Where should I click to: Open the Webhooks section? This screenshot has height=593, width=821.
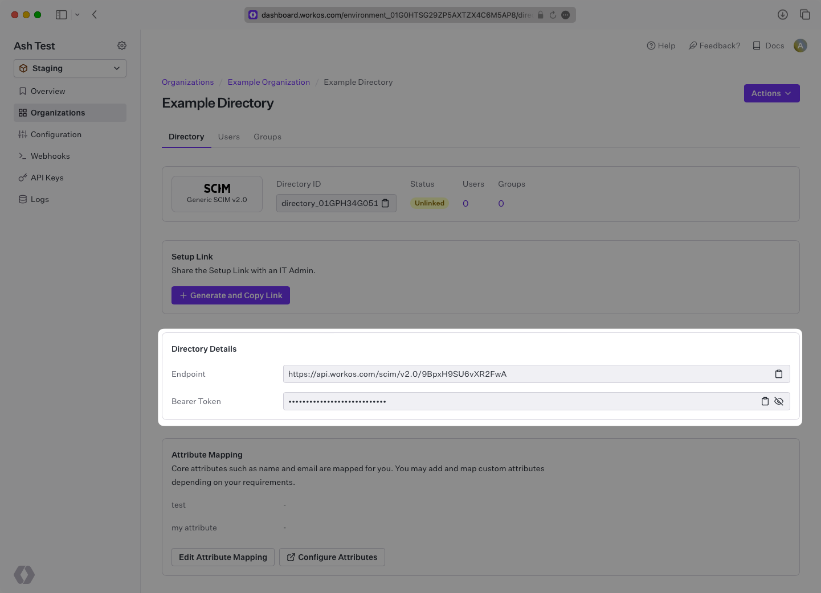(50, 155)
